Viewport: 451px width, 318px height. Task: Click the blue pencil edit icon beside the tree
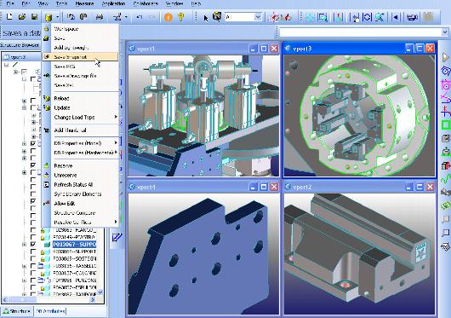coord(117,237)
